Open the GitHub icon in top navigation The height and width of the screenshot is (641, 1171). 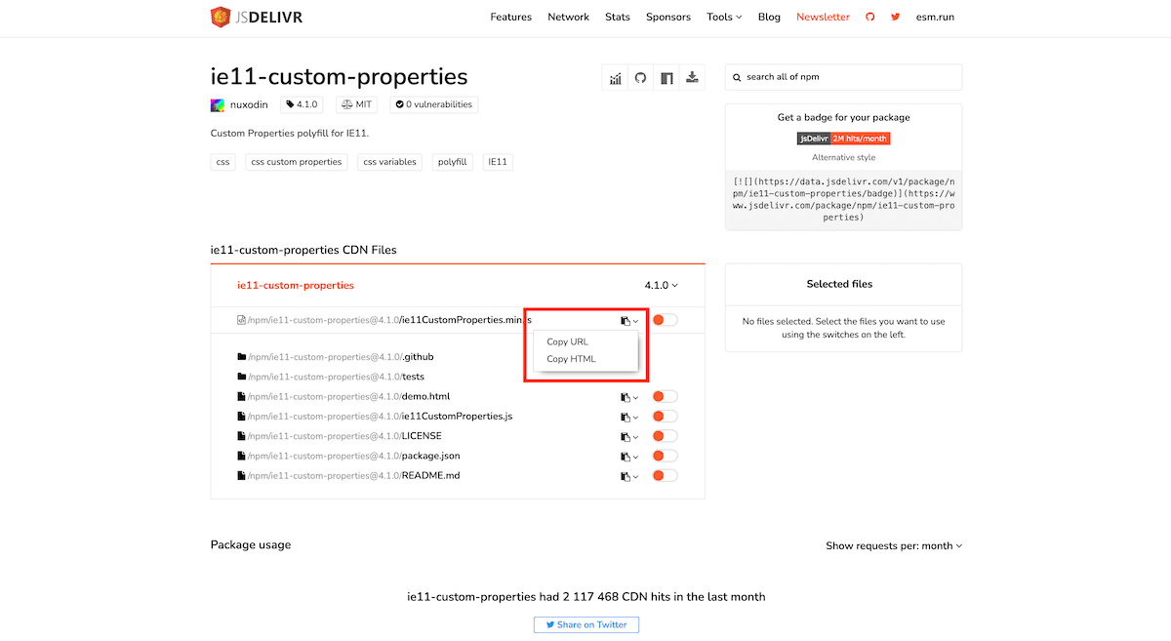click(870, 17)
